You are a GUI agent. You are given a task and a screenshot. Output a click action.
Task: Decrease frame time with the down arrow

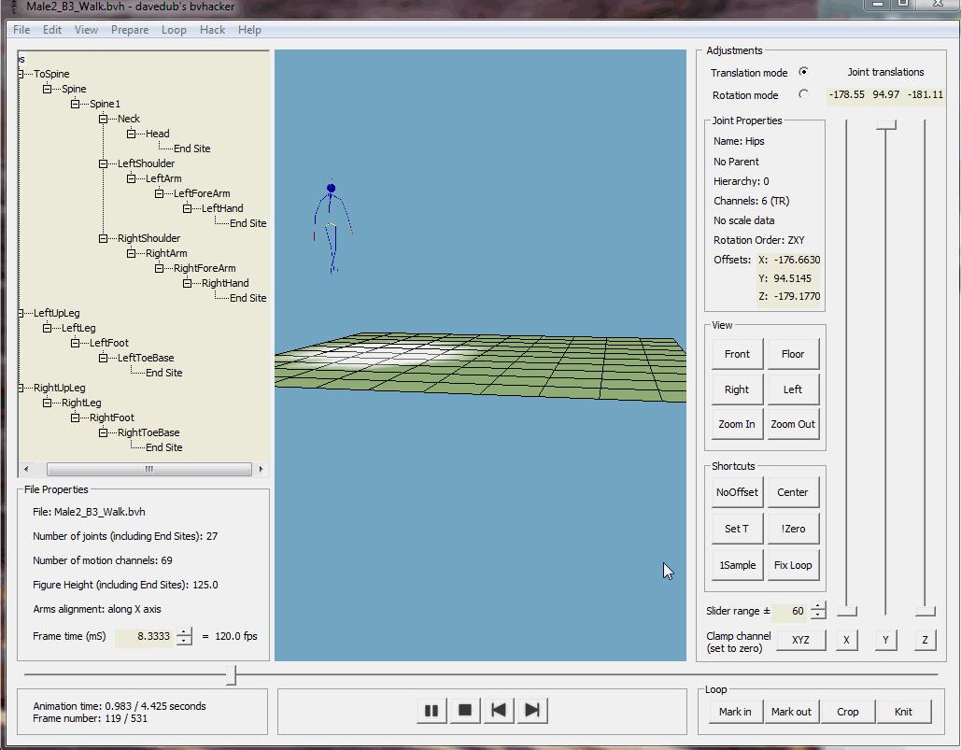(x=184, y=641)
